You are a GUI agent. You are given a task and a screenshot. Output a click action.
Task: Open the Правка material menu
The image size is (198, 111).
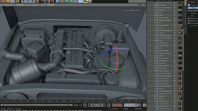3,109
